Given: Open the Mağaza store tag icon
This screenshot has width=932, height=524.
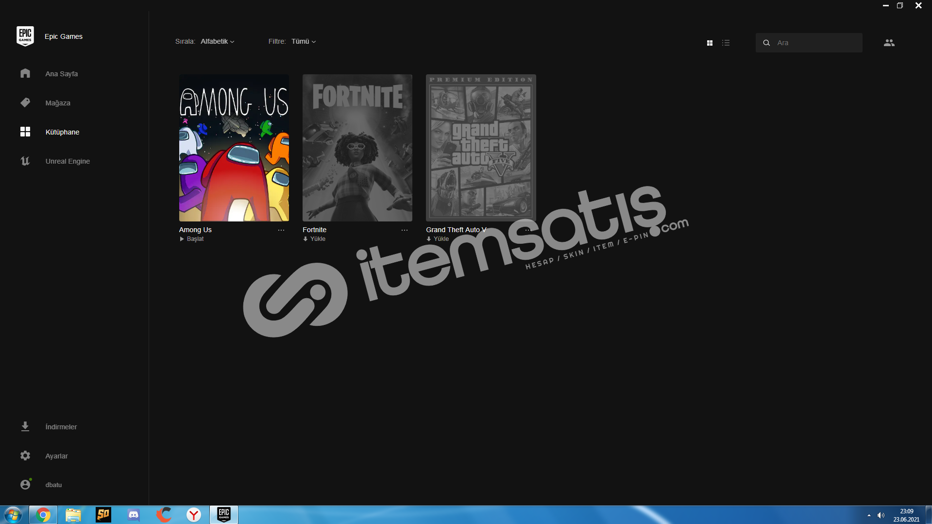Looking at the screenshot, I should coord(25,102).
